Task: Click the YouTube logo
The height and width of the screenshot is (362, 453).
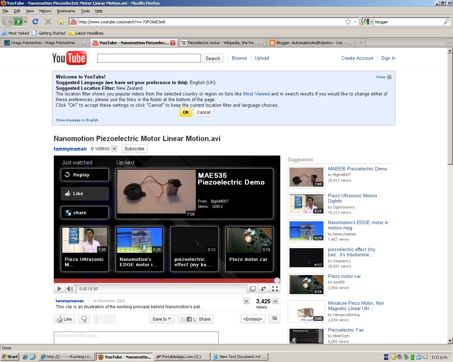Action: coord(69,58)
